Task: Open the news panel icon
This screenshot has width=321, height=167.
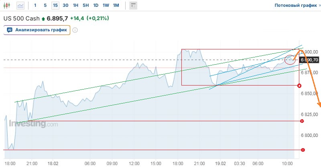Action: coord(133,6)
